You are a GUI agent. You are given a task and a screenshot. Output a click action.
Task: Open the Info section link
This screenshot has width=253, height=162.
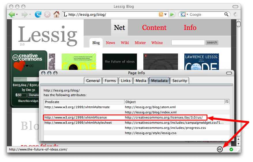pyautogui.click(x=190, y=28)
